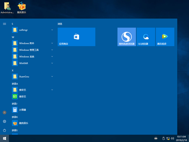Viewport: 189px width, 142px height.
Task: Launch 酷我音乐 from the Start menu list
Action: (x=23, y=123)
